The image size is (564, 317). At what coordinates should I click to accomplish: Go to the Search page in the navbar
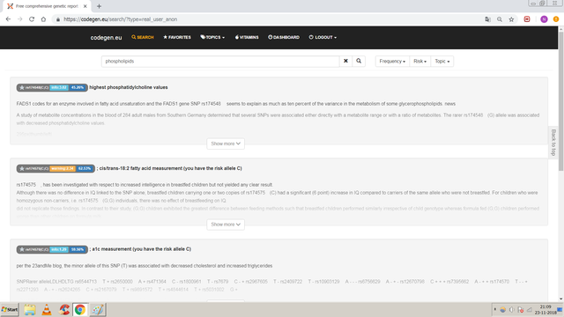click(143, 37)
